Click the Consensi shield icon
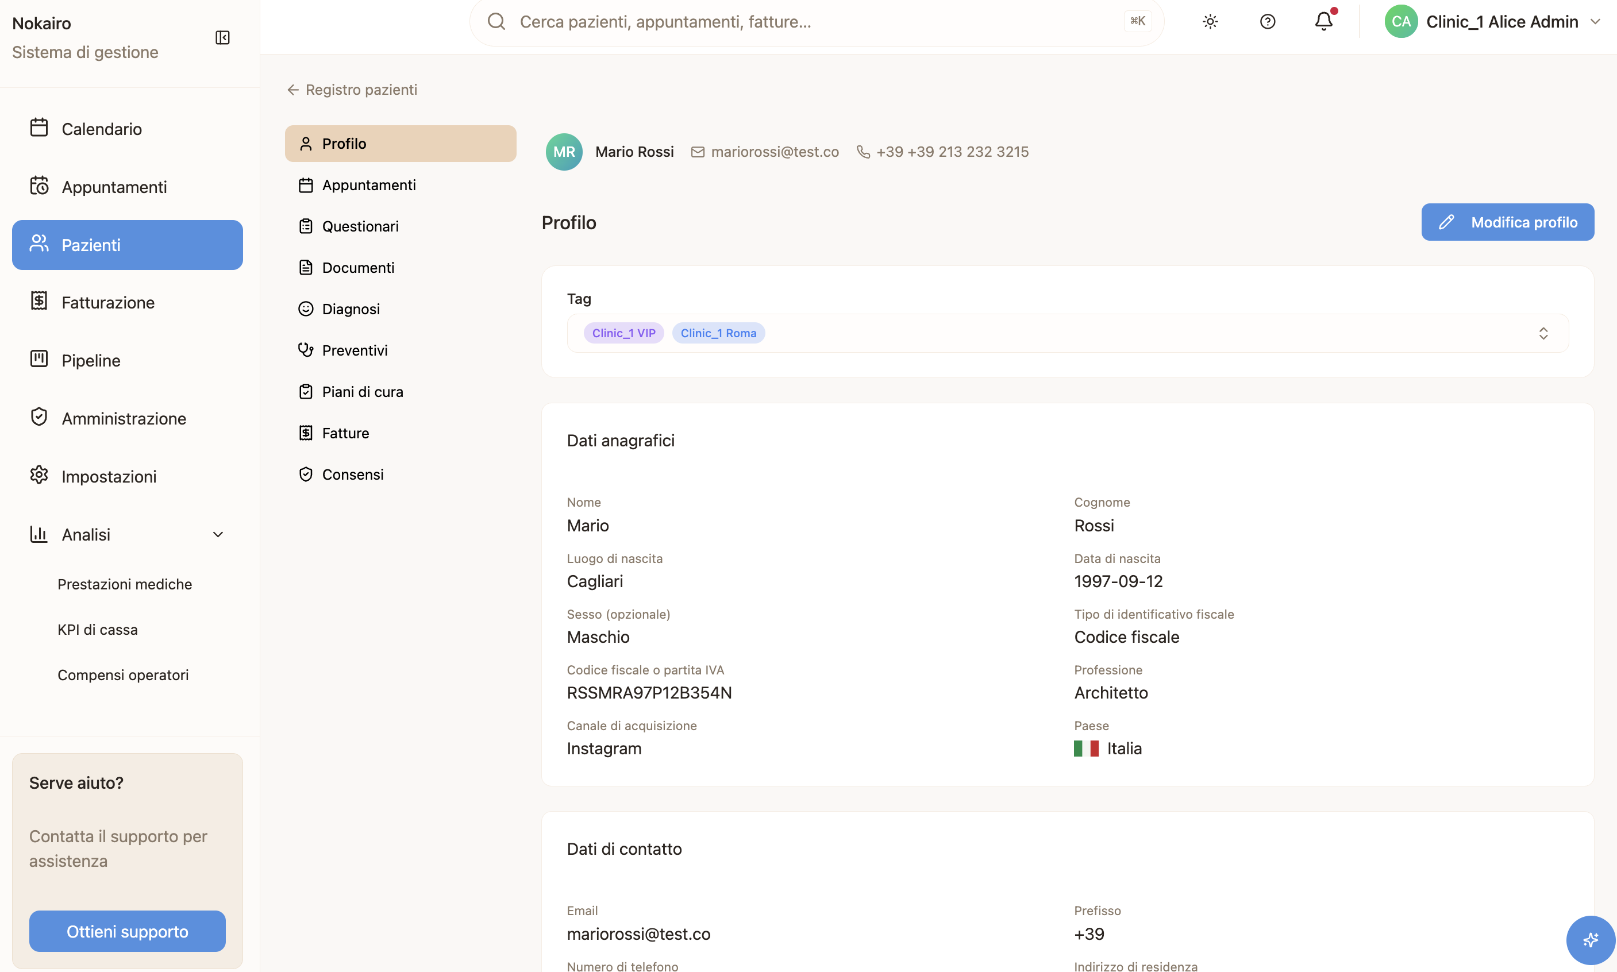The image size is (1617, 972). point(305,474)
